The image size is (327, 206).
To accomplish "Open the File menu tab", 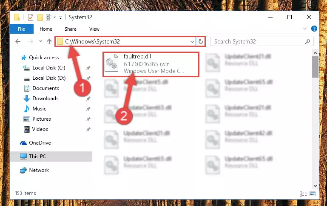I will tap(22, 29).
